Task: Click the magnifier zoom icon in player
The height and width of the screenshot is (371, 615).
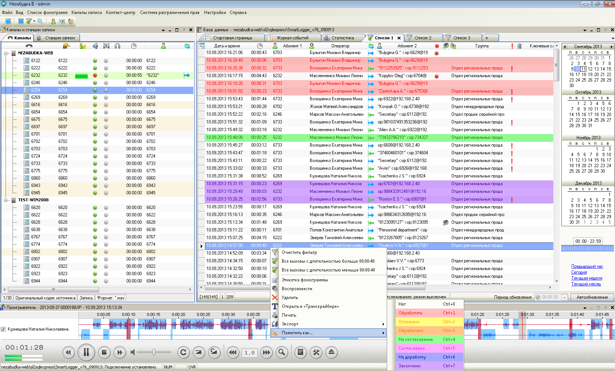Action: [282, 353]
